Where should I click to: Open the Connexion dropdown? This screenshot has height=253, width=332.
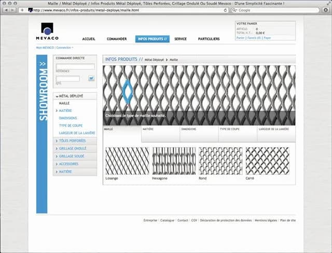click(x=65, y=48)
